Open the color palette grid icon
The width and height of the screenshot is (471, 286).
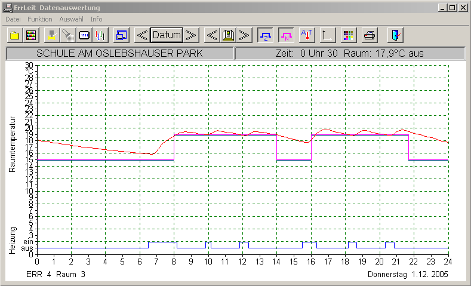tap(348, 35)
